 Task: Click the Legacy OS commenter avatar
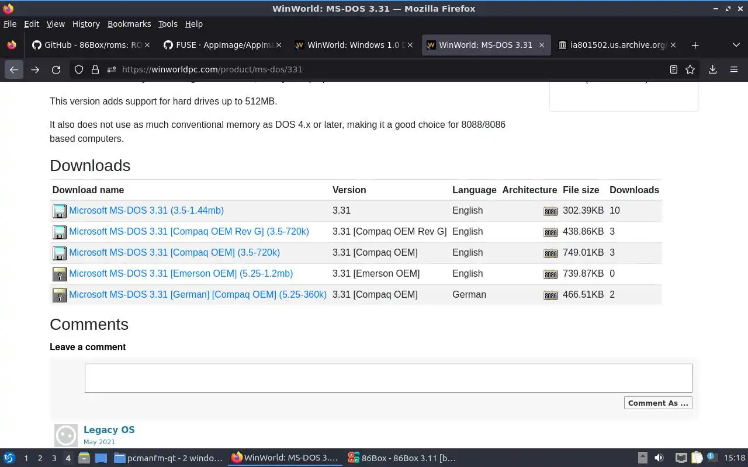coord(66,435)
